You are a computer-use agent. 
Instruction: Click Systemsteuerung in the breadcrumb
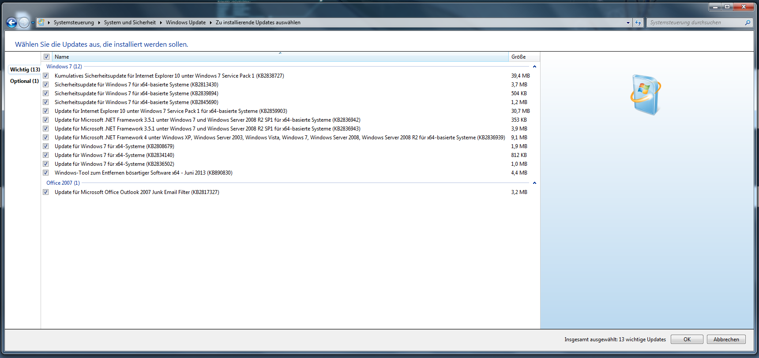(x=74, y=22)
